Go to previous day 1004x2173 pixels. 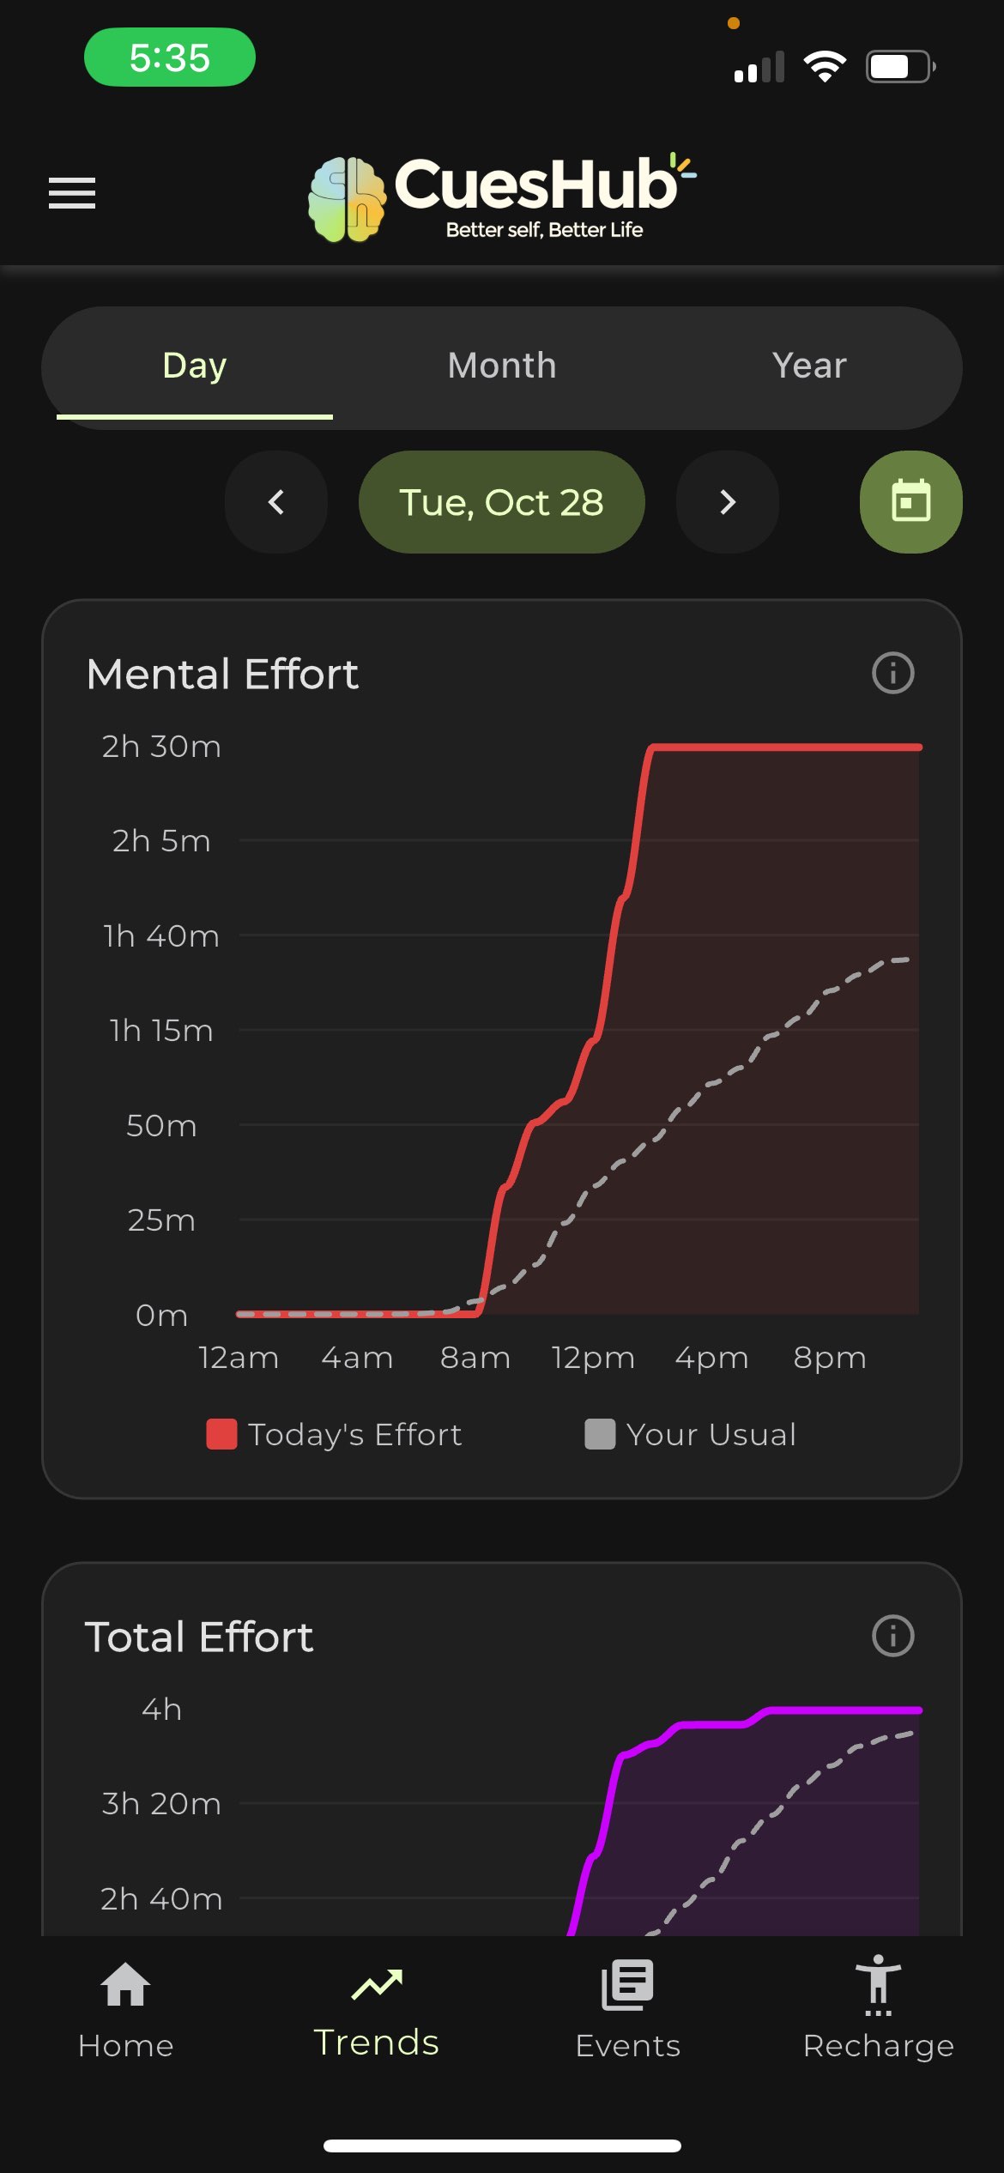coord(276,502)
